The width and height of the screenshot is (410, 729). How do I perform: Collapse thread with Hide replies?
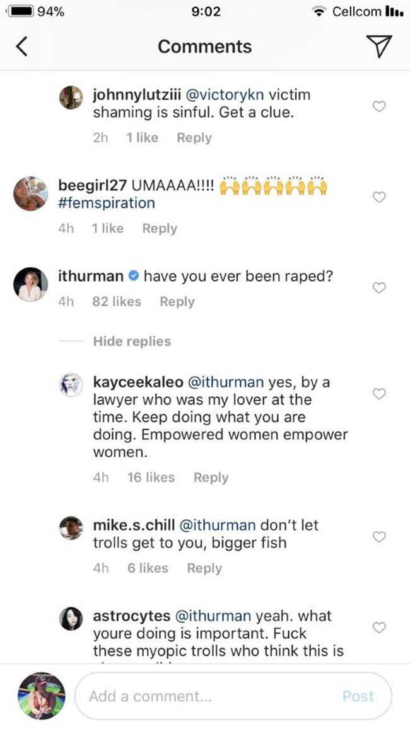[132, 342]
